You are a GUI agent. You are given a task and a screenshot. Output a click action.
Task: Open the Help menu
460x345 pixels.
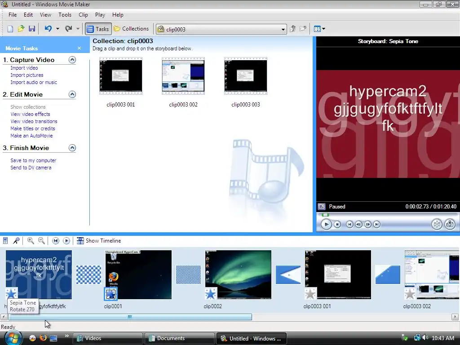coord(118,15)
